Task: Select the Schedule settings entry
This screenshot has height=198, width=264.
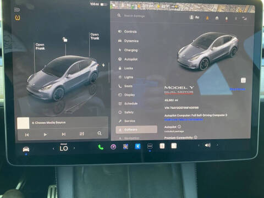Action: click(128, 103)
